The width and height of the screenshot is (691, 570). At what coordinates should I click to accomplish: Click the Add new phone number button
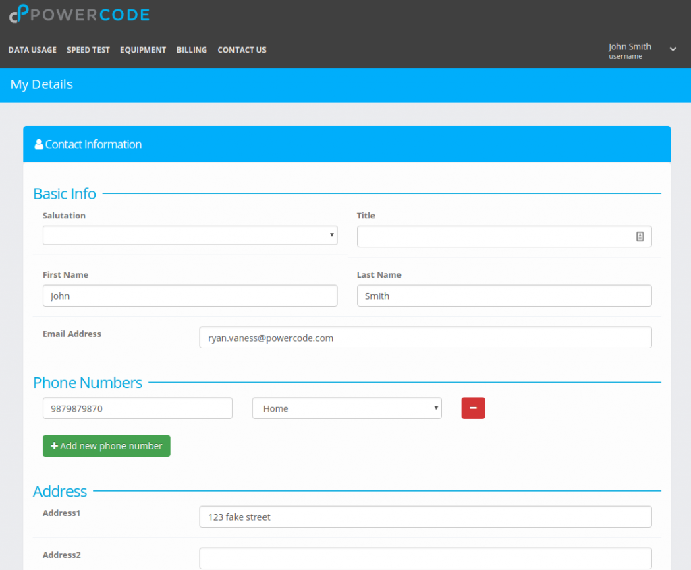[x=106, y=445]
